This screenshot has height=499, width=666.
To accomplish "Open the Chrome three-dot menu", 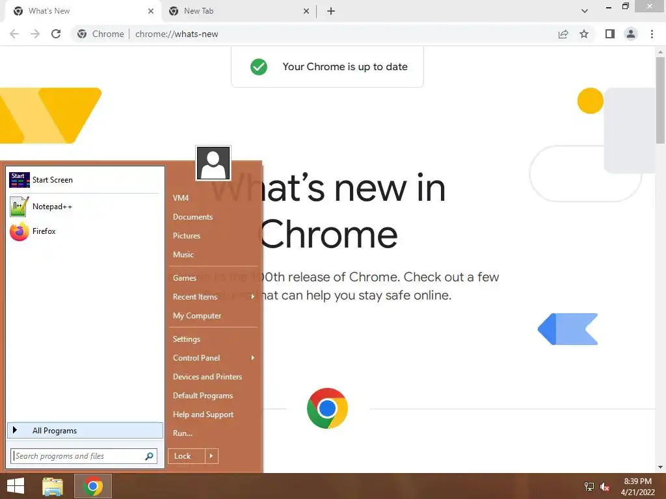I will pyautogui.click(x=652, y=34).
